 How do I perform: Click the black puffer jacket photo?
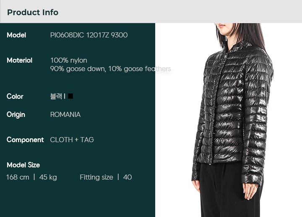[233, 114]
